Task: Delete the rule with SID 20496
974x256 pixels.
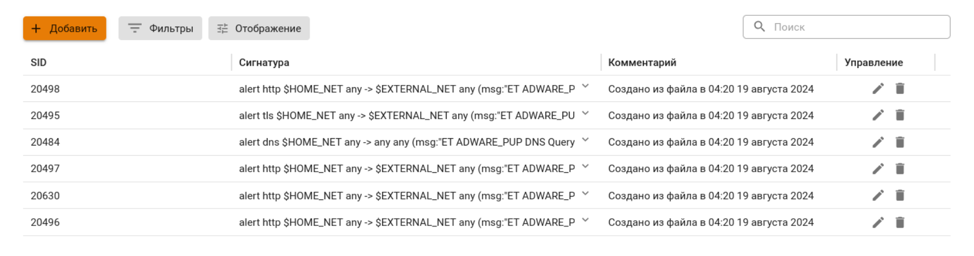Action: coord(900,223)
